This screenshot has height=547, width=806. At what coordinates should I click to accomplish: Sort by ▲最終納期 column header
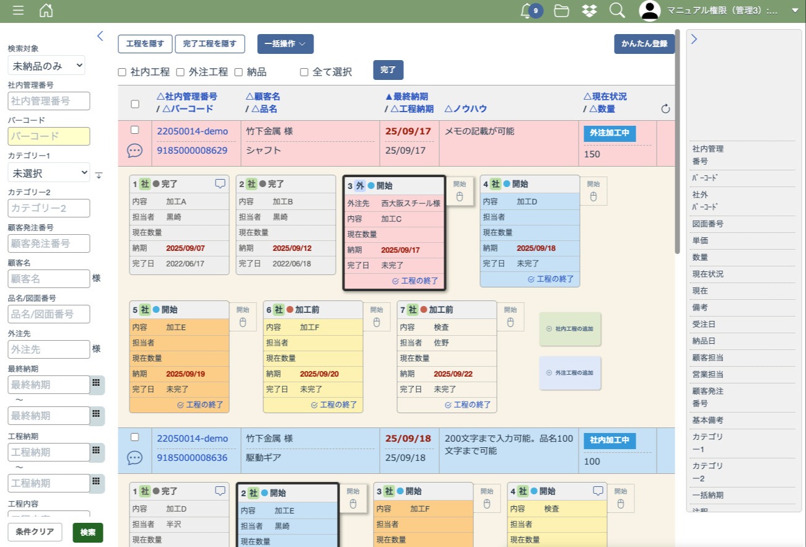coord(406,97)
